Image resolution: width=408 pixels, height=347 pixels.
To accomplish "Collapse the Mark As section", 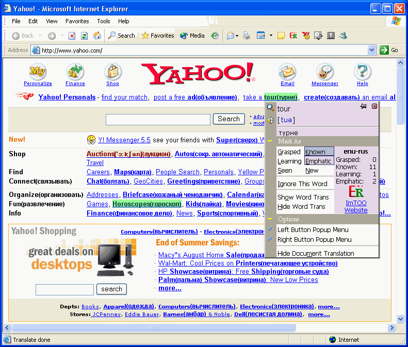I will click(270, 141).
